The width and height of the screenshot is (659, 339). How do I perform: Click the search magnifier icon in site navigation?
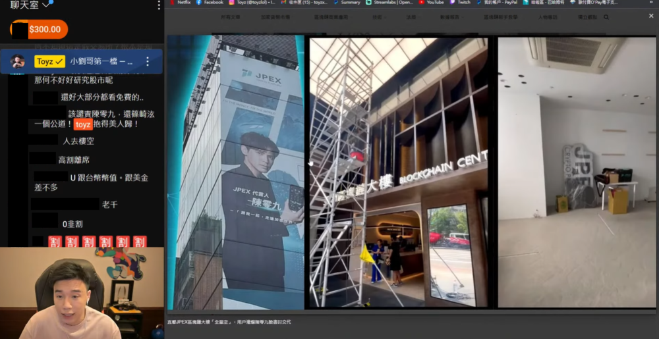[x=606, y=17]
